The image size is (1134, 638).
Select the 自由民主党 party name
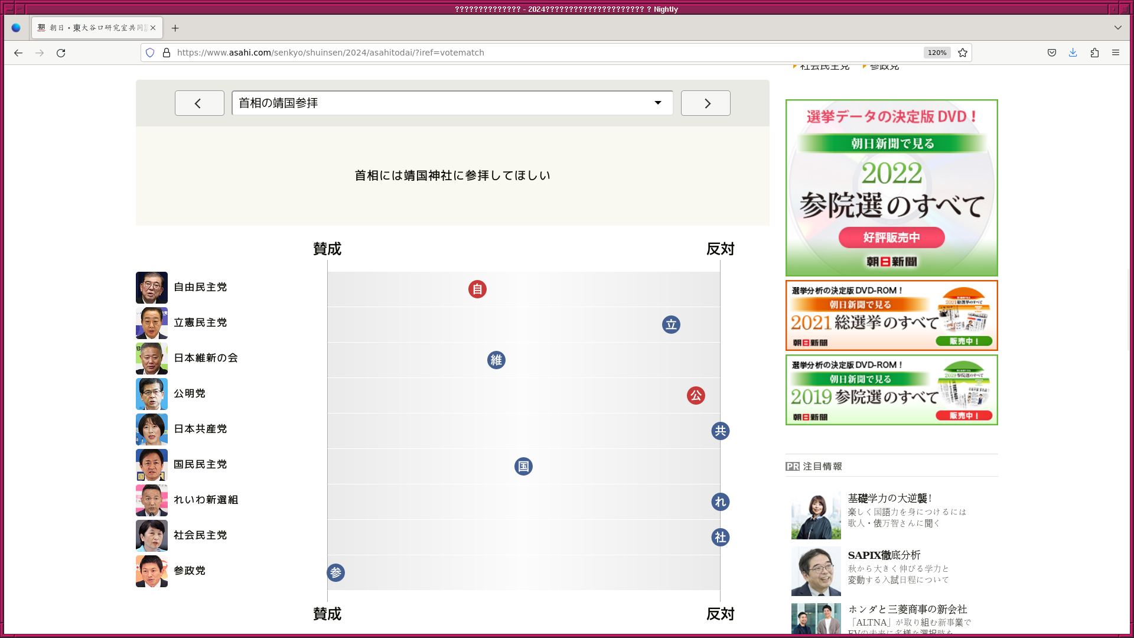tap(200, 287)
